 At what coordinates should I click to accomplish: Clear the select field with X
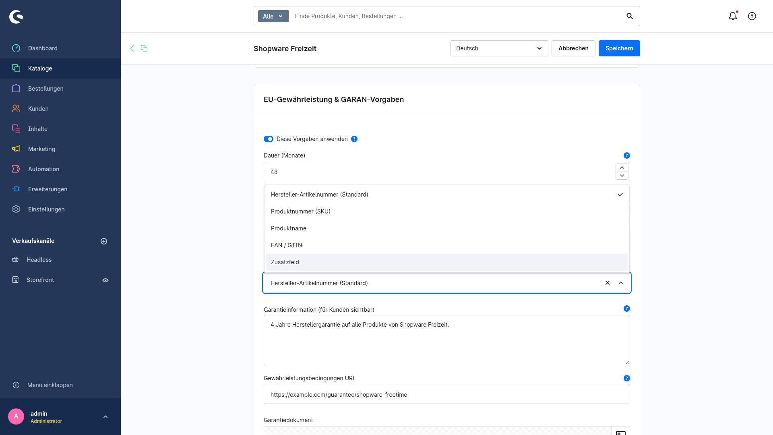(608, 283)
